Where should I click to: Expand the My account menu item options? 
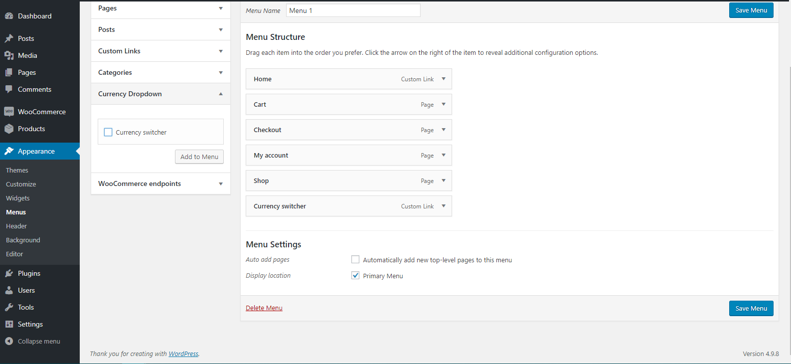(444, 155)
